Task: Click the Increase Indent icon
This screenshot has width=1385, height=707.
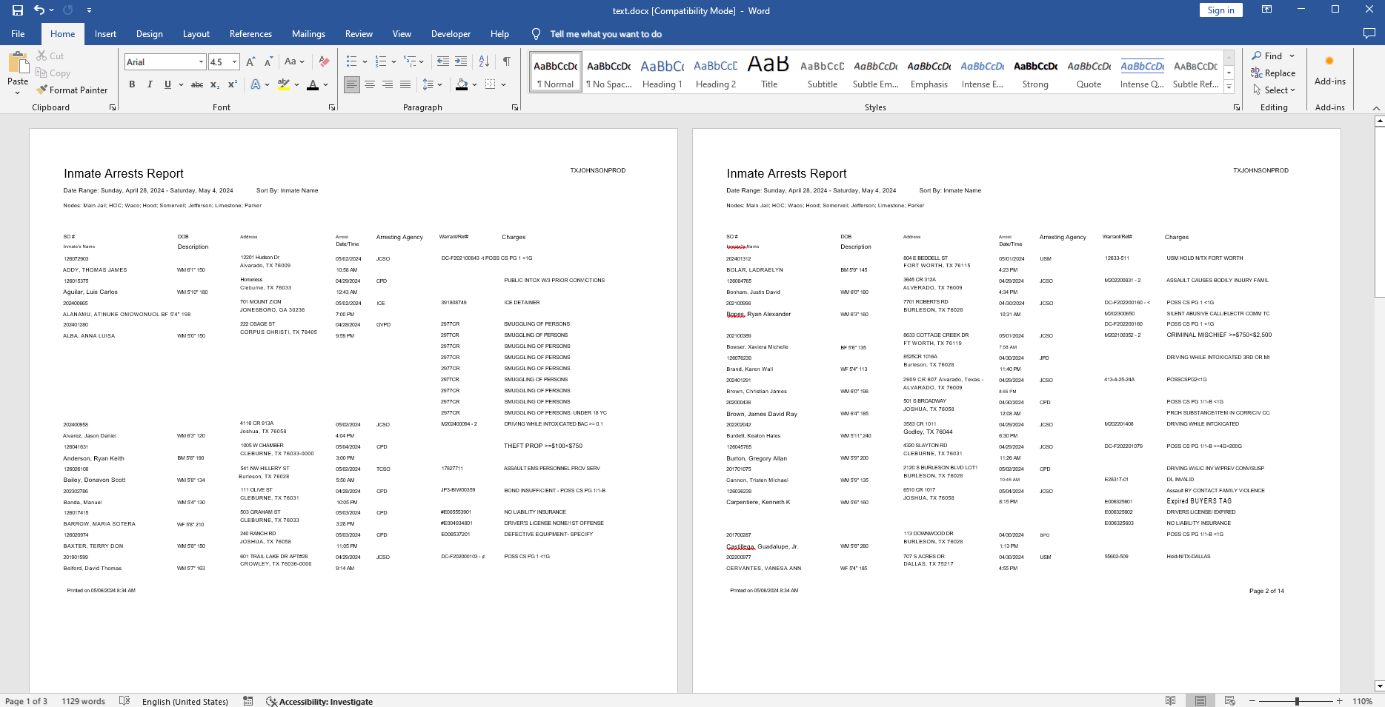Action: [461, 61]
